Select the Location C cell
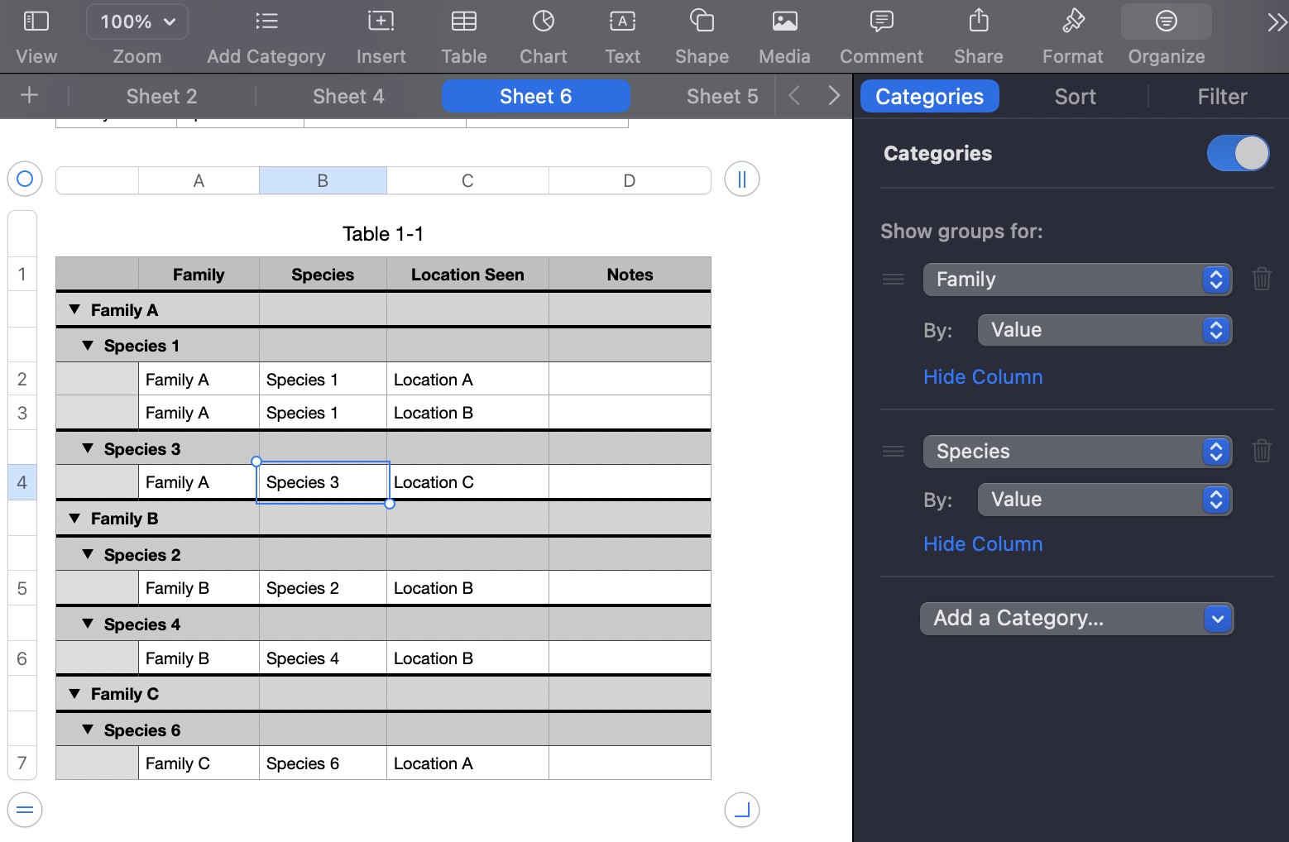 tap(467, 483)
